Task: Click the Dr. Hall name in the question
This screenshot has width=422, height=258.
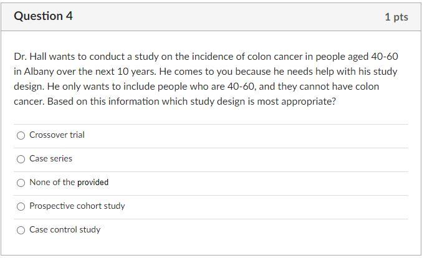Action: click(30, 57)
